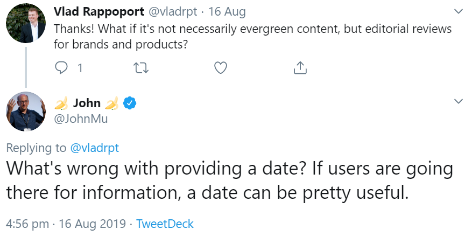The width and height of the screenshot is (472, 236).
Task: Select John's reply tweet text
Action: 226,181
